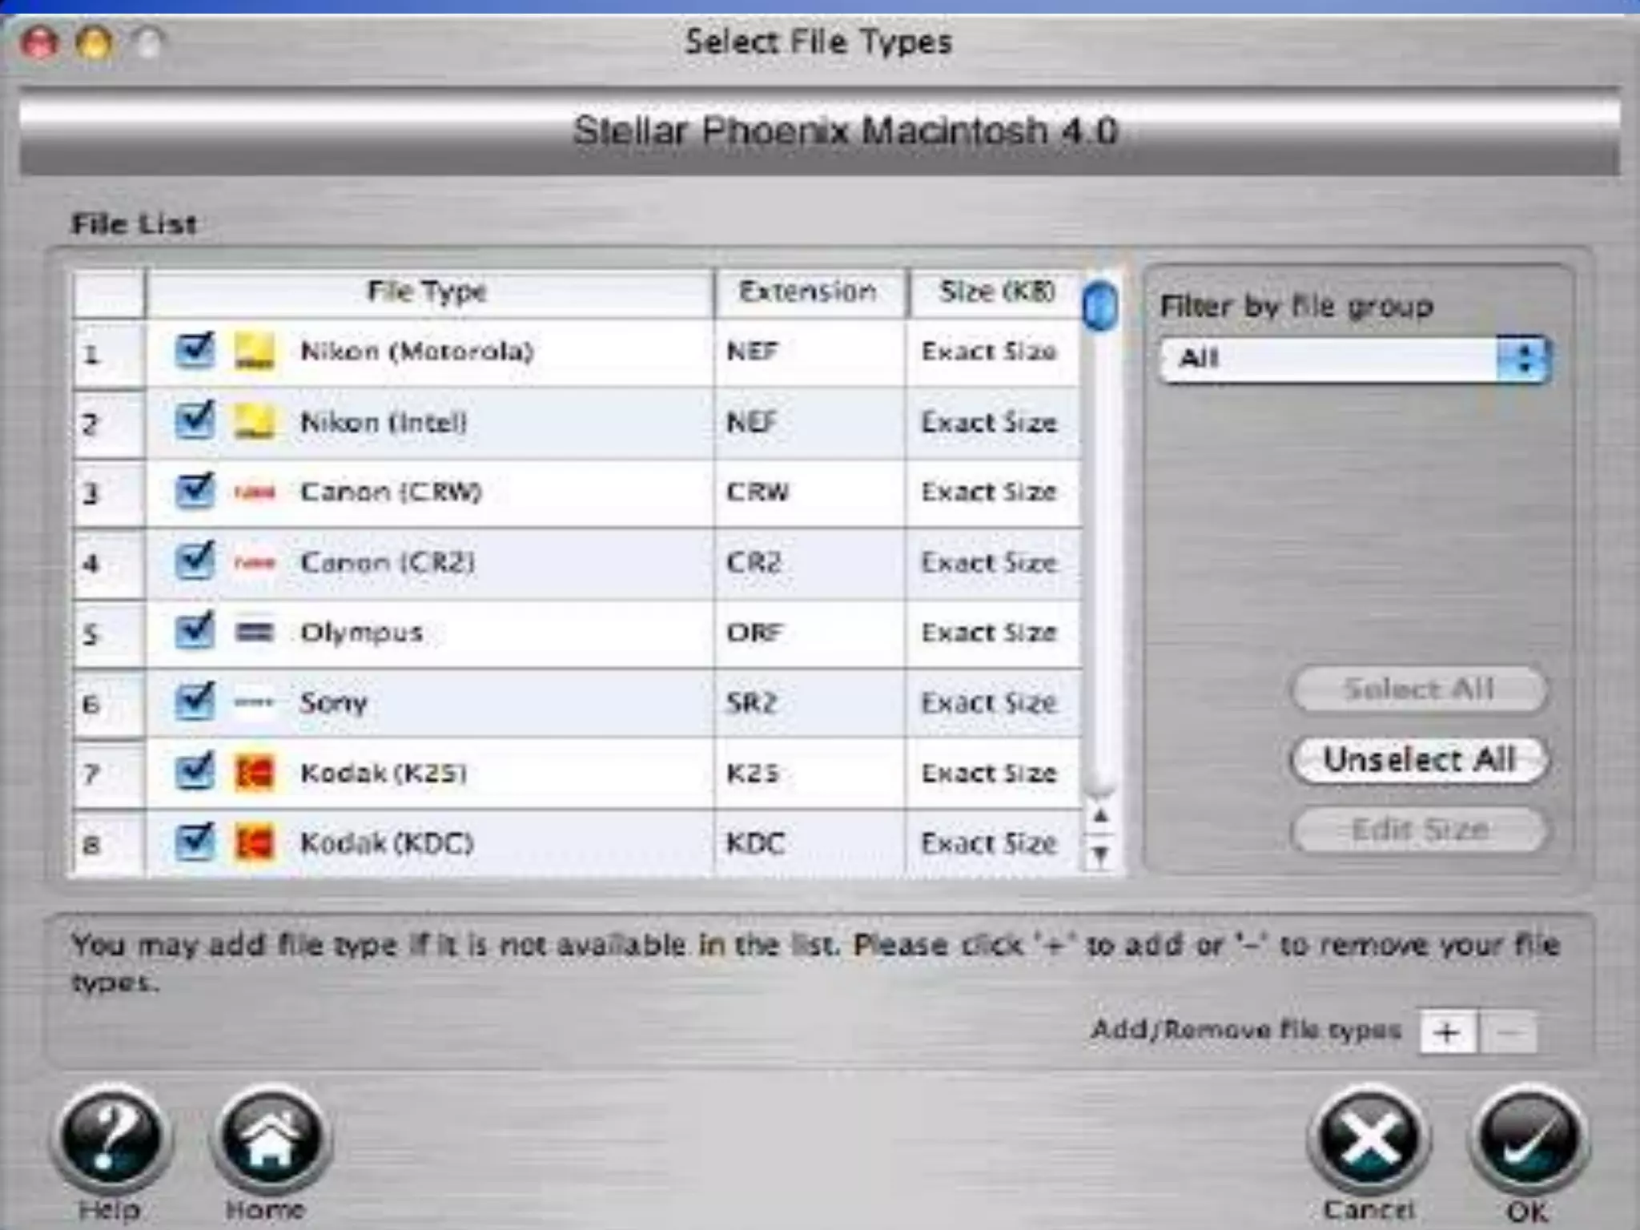The height and width of the screenshot is (1230, 1640).
Task: Click the Help question mark icon
Action: coord(111,1139)
